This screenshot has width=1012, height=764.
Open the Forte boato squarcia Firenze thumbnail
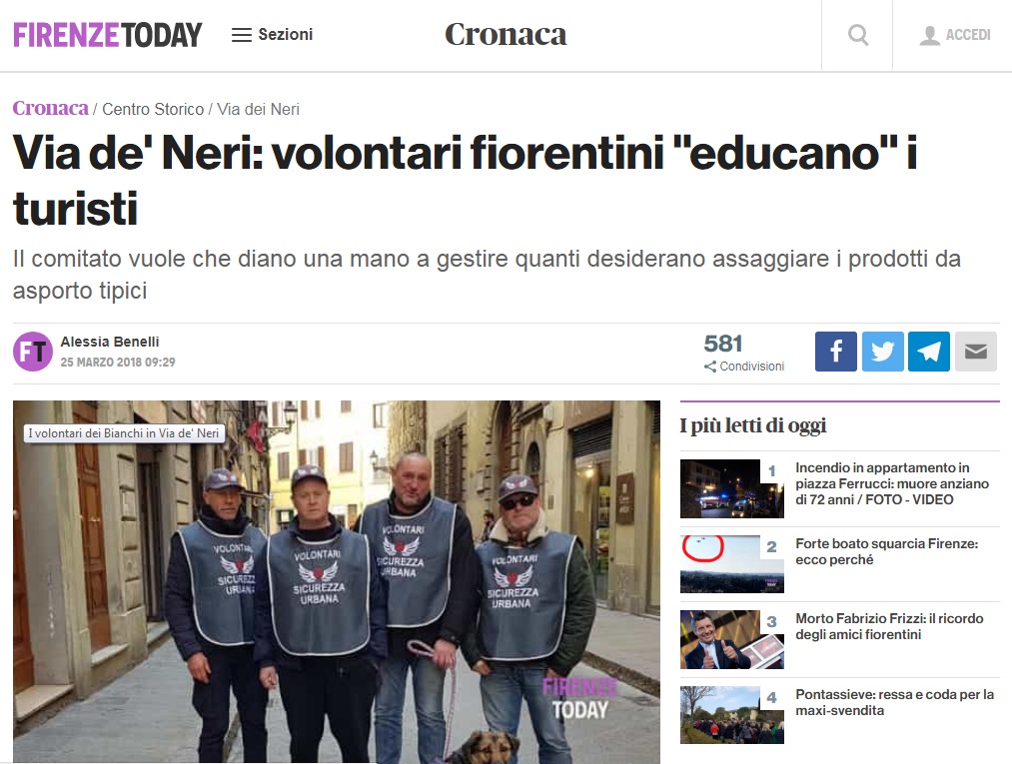click(x=732, y=564)
